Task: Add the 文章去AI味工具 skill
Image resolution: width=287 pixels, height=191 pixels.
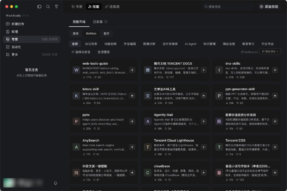Action: point(203,96)
